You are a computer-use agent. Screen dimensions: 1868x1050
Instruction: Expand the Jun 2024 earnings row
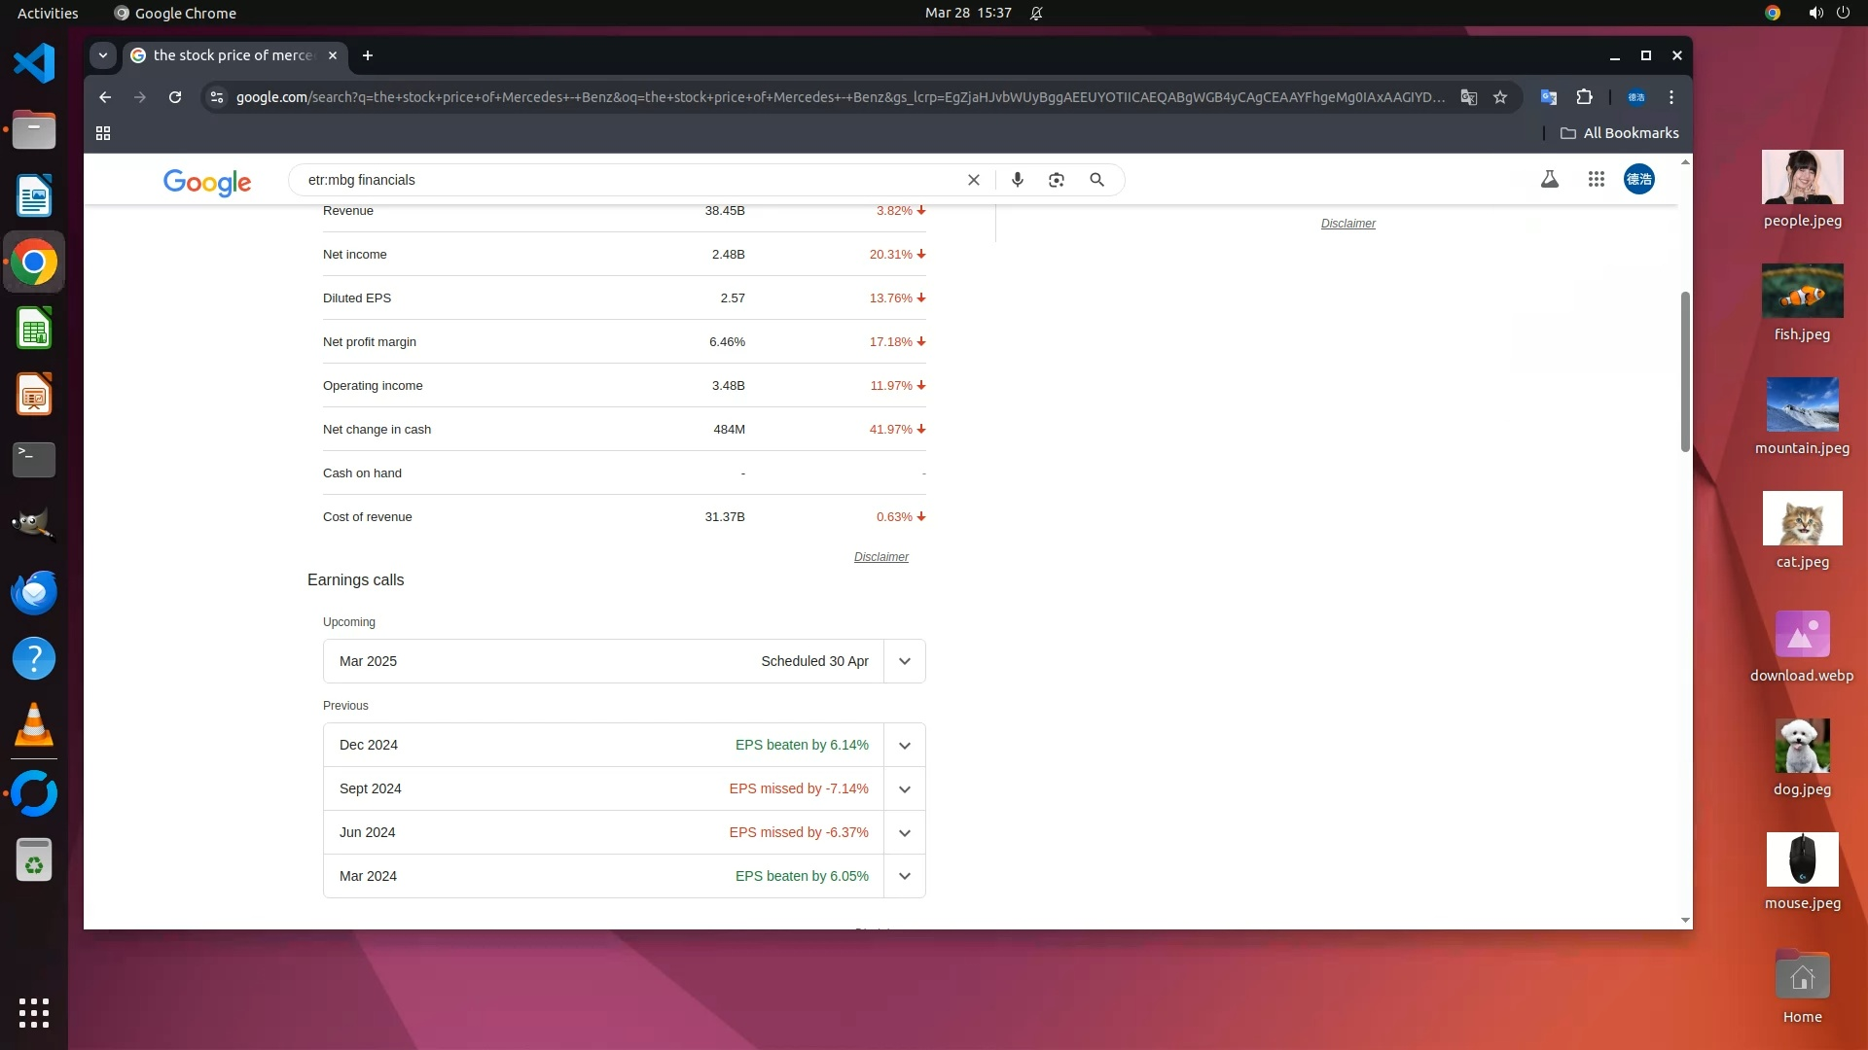coord(904,833)
